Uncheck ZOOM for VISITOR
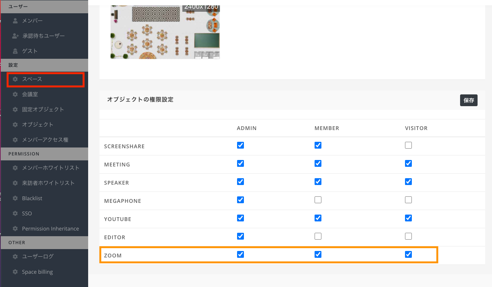The width and height of the screenshot is (492, 287). tap(408, 254)
